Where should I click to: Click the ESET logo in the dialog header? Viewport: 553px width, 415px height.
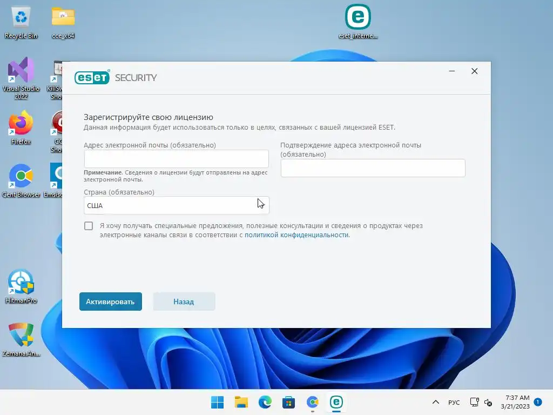point(92,77)
